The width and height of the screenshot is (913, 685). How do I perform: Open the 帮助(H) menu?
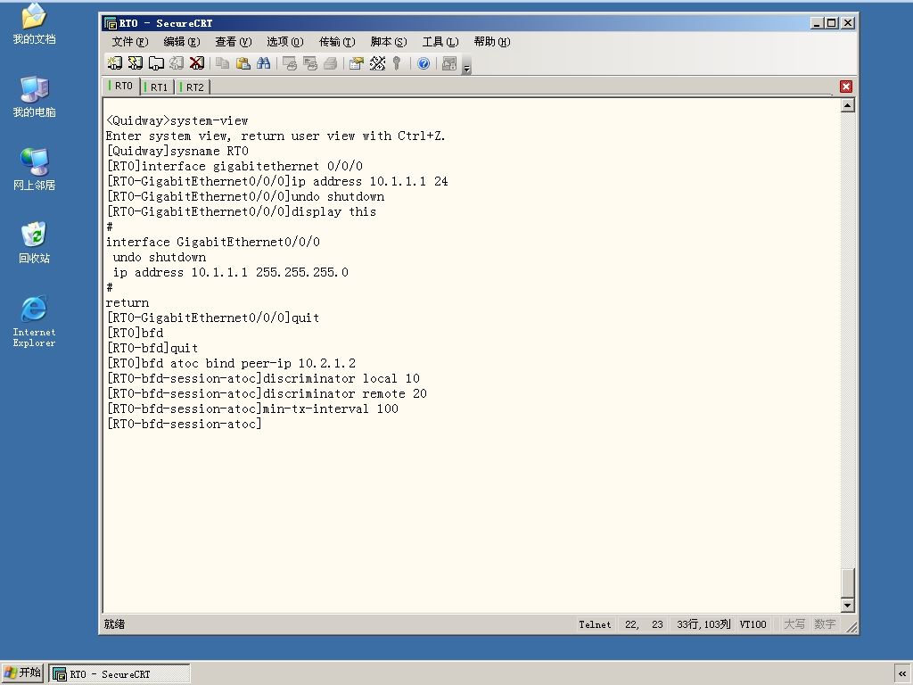(492, 41)
